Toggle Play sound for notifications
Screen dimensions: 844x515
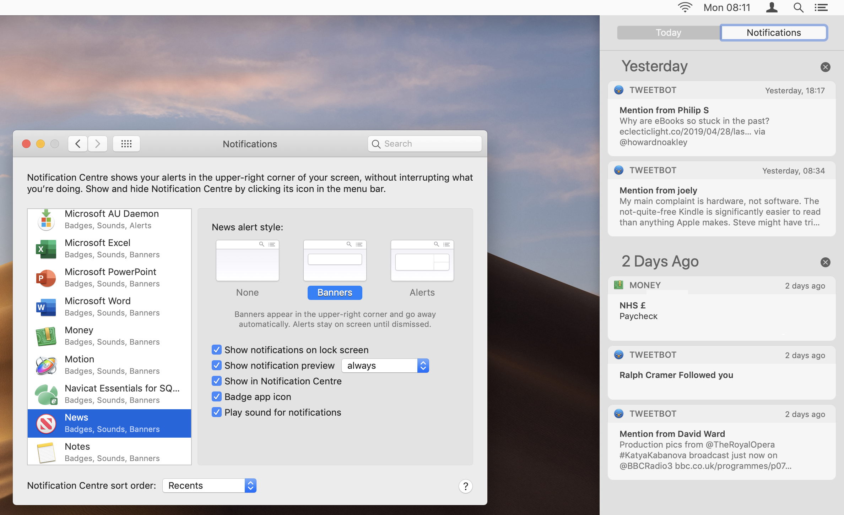(216, 412)
